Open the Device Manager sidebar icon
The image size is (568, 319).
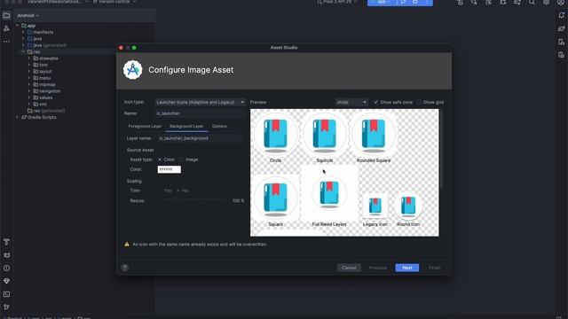561,42
